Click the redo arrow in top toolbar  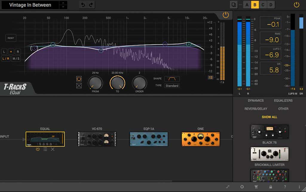point(91,5)
